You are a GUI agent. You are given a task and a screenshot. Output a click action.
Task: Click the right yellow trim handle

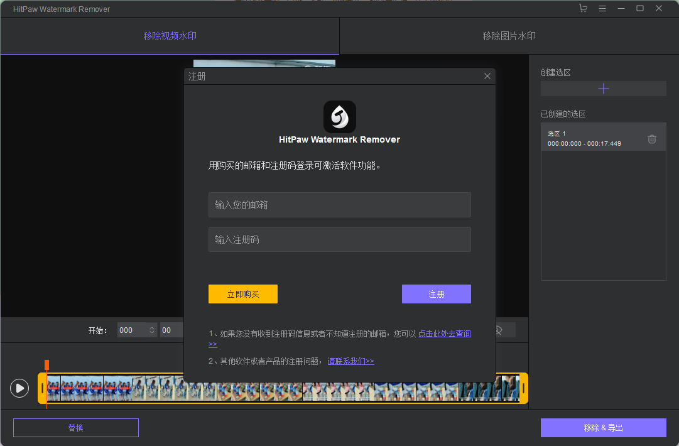pos(524,388)
